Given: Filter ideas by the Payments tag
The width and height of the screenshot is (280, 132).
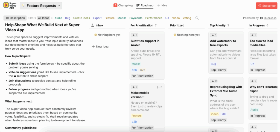Looking at the screenshot, I should tap(136, 18).
